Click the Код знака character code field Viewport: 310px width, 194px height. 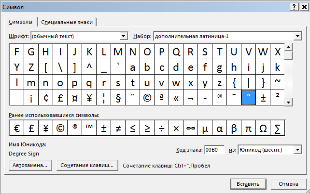tap(214, 150)
